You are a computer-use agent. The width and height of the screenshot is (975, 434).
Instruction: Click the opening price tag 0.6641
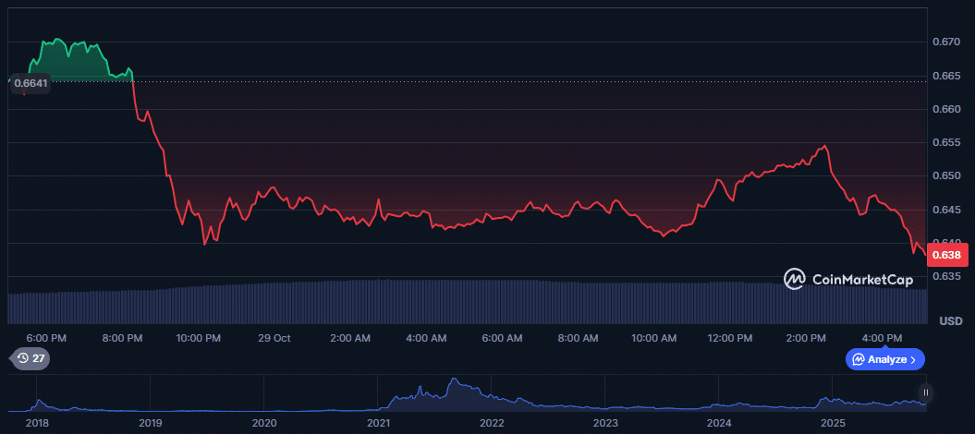click(30, 82)
